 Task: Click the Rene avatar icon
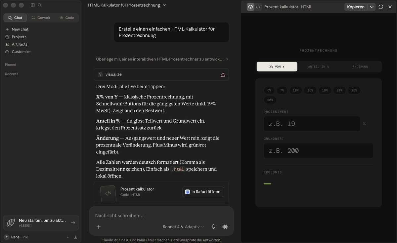pos(6,237)
